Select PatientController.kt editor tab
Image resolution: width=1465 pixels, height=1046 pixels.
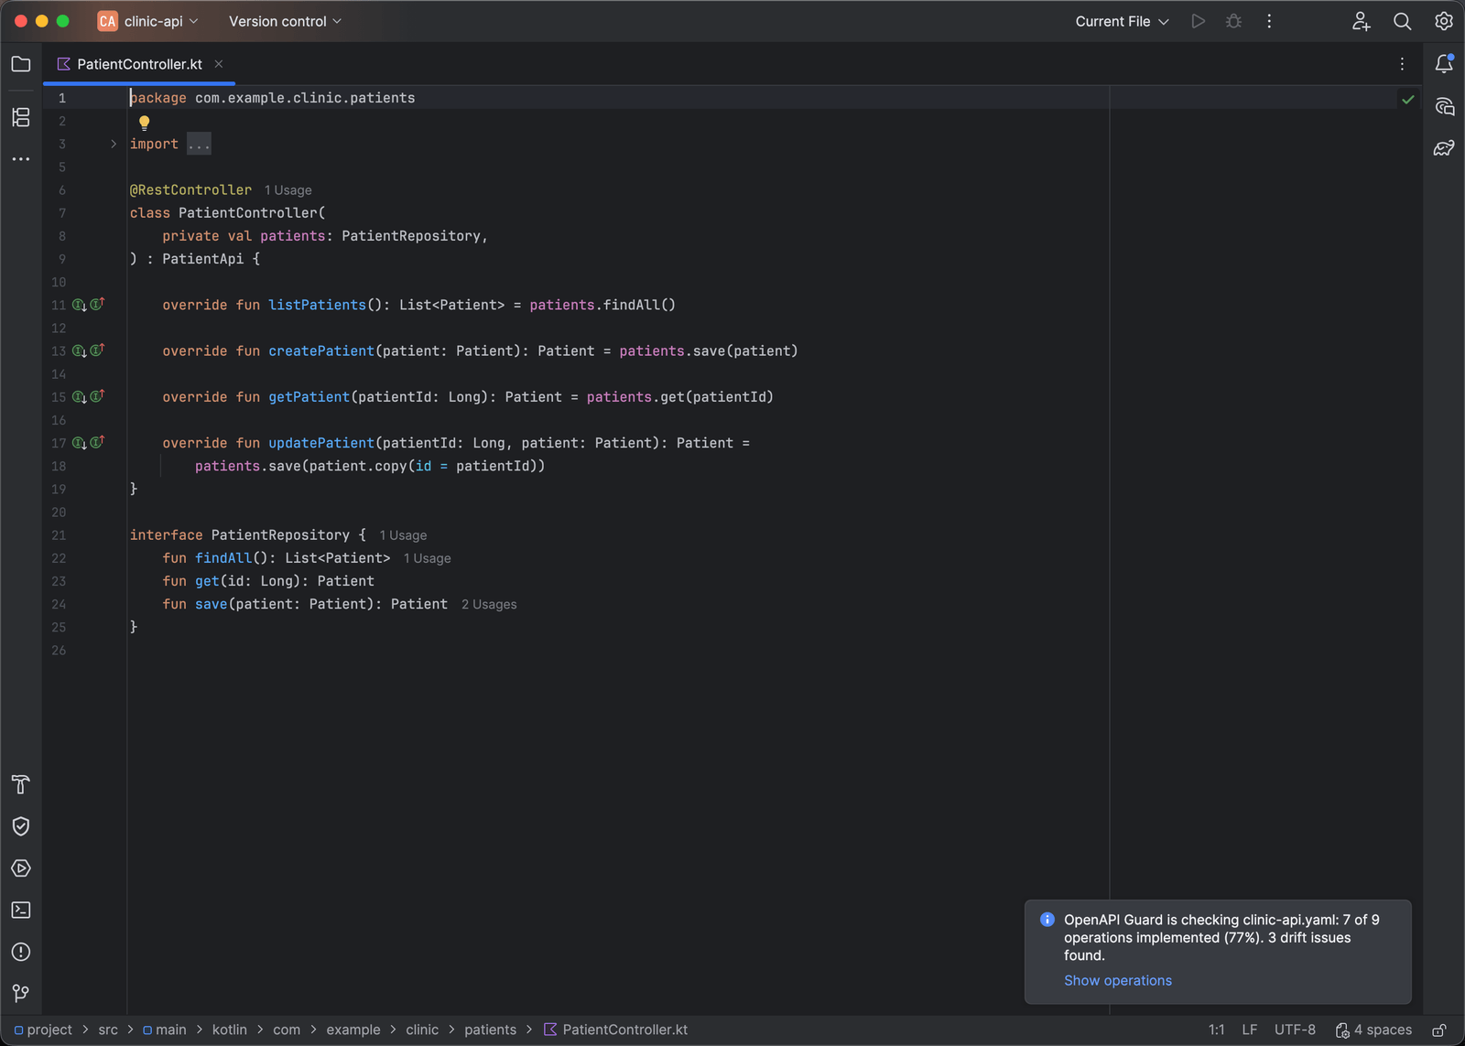click(x=139, y=64)
